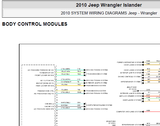This screenshot has width=160, height=126.
Task: Click the "(RIGHT SIDE OF DASH)" ground note above Z816
Action: pos(132,88)
